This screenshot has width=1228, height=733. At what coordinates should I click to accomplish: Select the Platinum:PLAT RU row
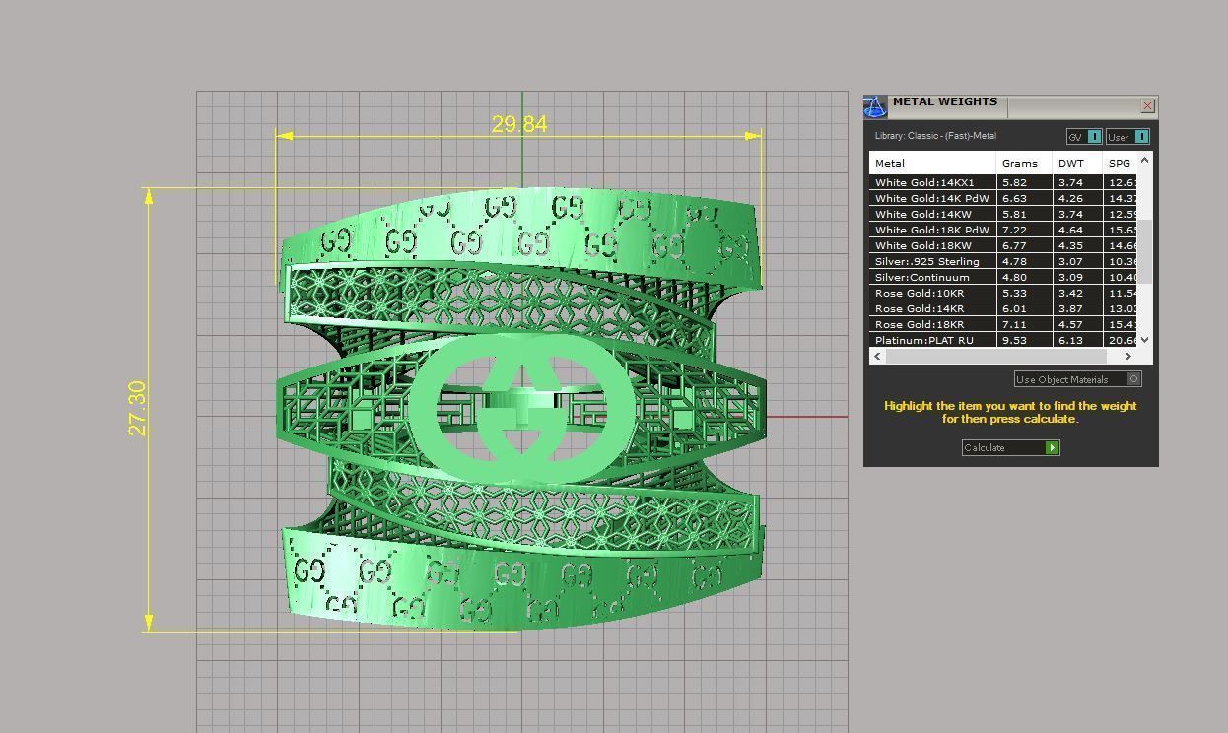pos(1003,340)
